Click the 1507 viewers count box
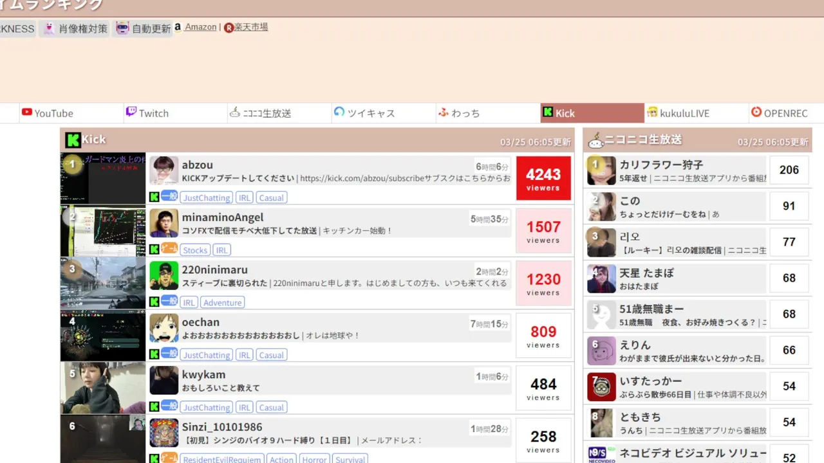 (x=543, y=231)
